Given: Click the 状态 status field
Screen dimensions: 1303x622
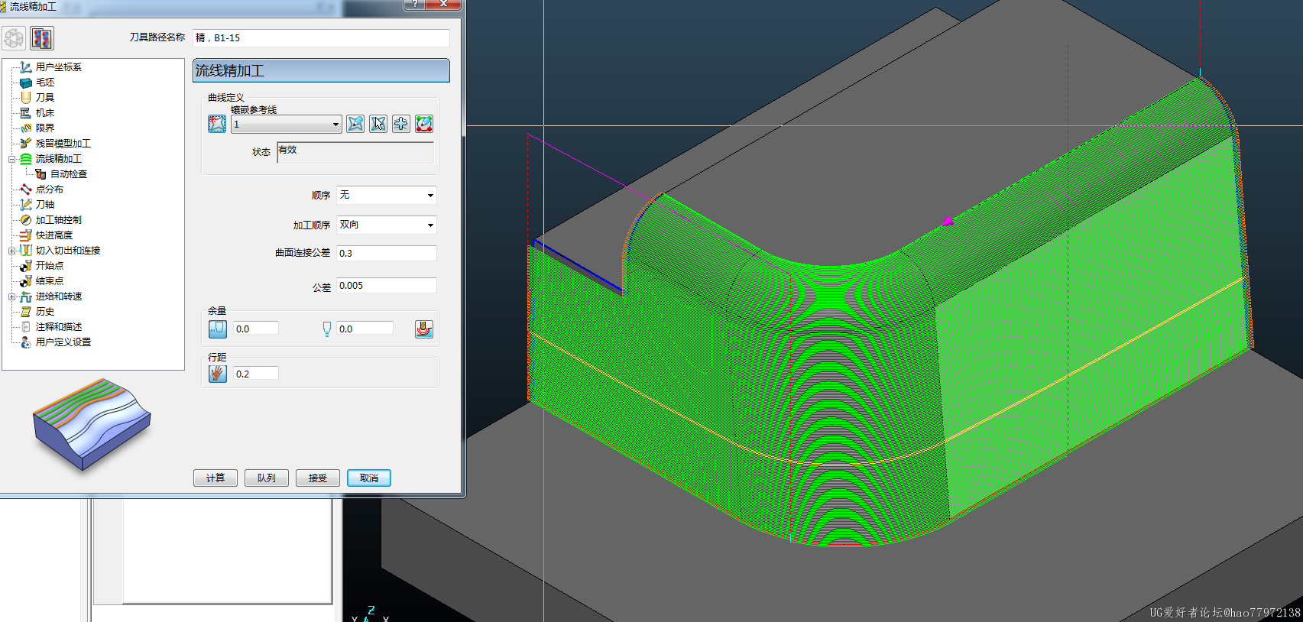Looking at the screenshot, I should coord(355,152).
